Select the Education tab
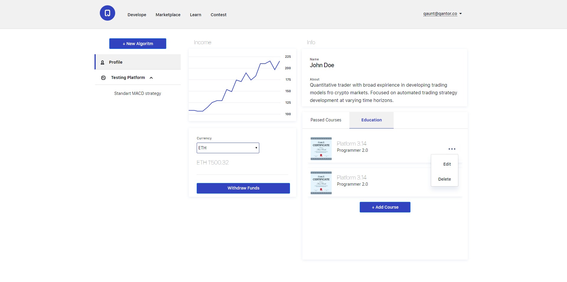 tap(371, 120)
